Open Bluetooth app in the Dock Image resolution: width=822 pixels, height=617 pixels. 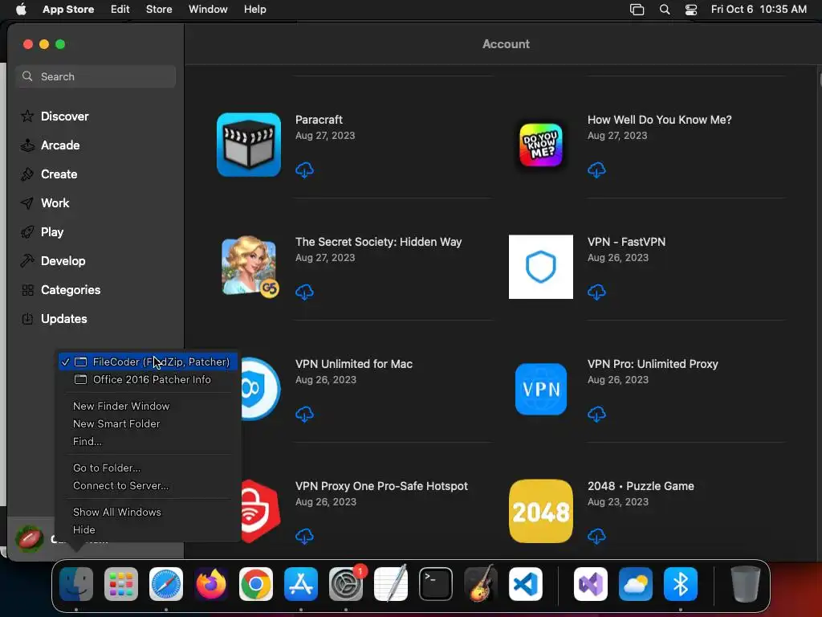click(681, 584)
